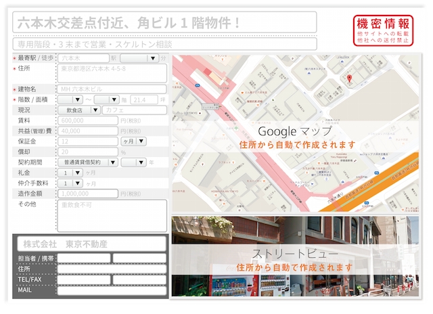Click the 賃料 rent amount field
The height and width of the screenshot is (314, 433).
[88, 120]
